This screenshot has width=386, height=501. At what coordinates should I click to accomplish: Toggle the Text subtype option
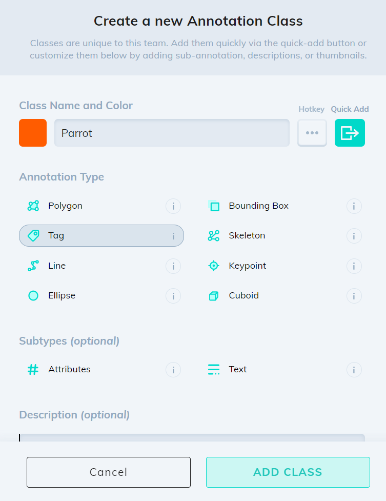click(x=237, y=369)
